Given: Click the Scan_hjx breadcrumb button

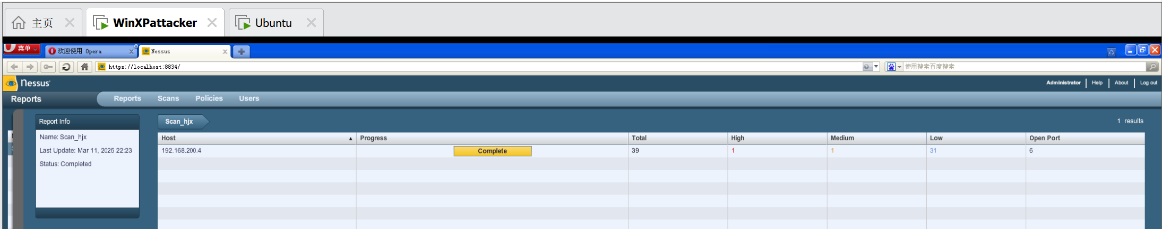Looking at the screenshot, I should click(182, 122).
